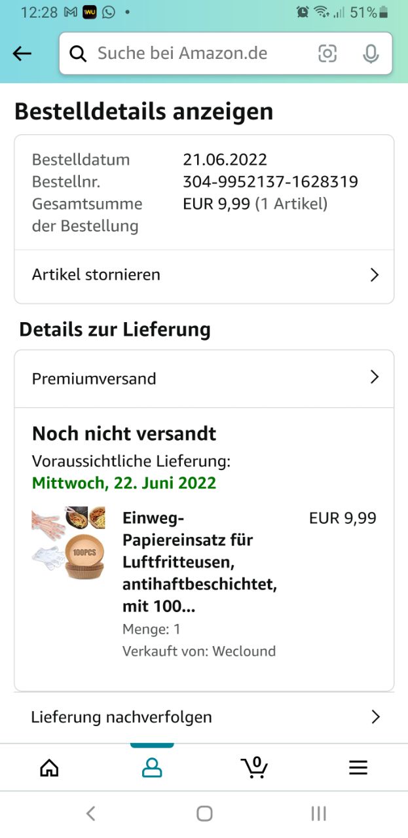Open the Android recent apps button
This screenshot has height=838, width=408.
(318, 814)
